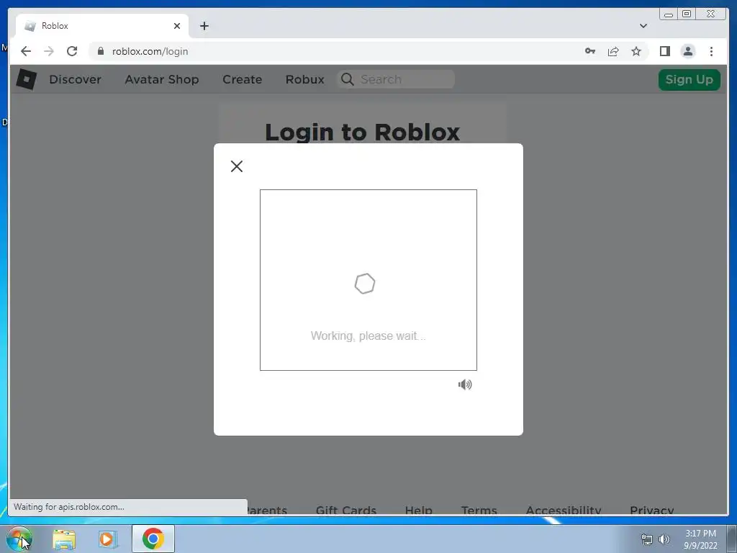Share this page using the share icon

click(x=613, y=51)
